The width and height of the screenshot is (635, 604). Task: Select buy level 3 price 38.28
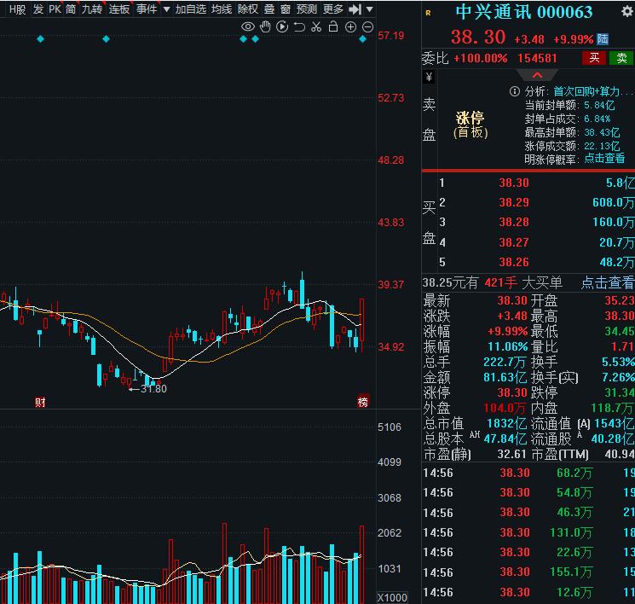[x=514, y=222]
